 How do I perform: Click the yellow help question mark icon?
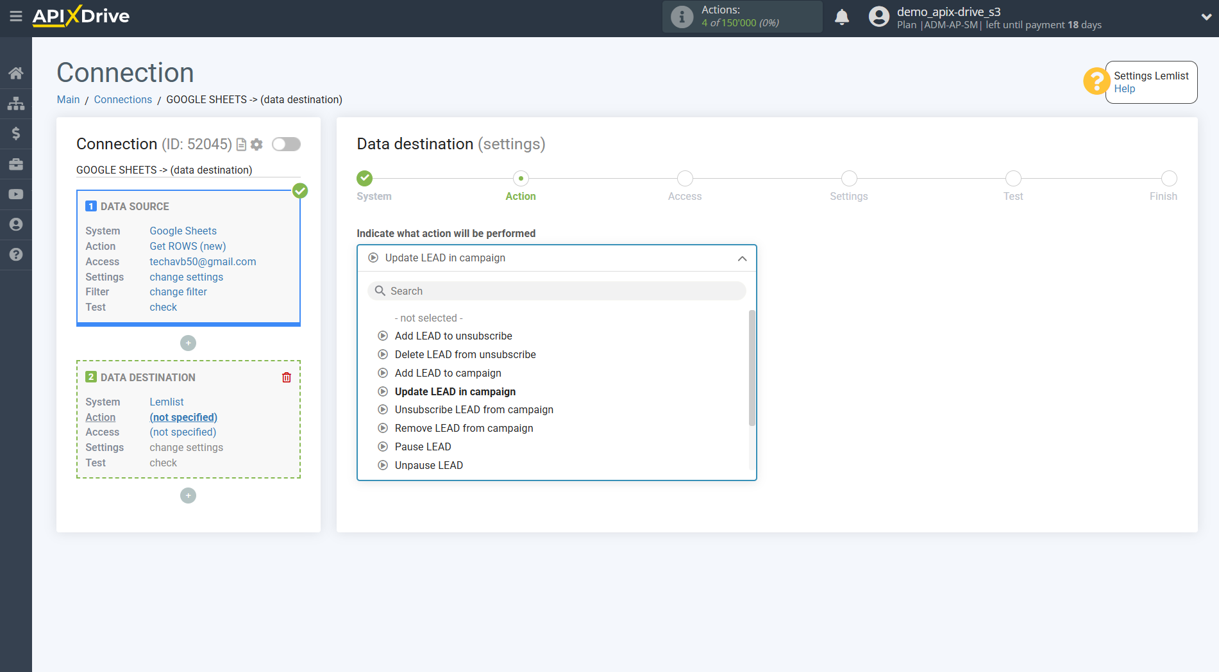point(1096,81)
